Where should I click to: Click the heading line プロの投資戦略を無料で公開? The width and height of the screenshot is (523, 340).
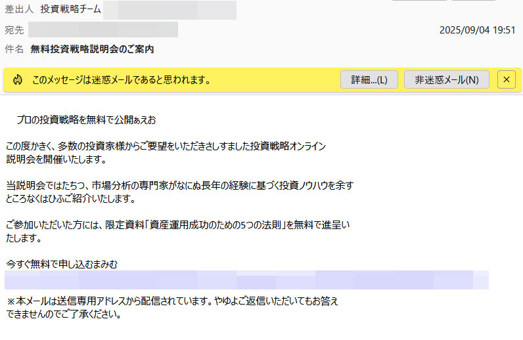coord(86,119)
